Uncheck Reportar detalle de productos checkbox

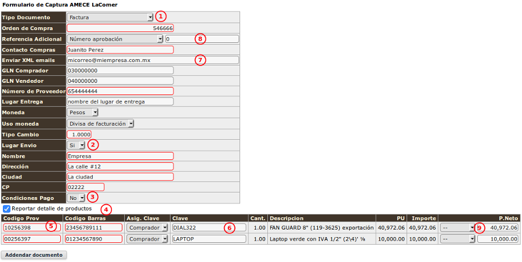6,209
